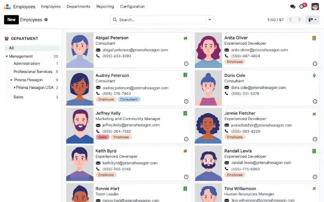The image size is (324, 202).
Task: Click Jennie Fletcher's airplane status icon
Action: pyautogui.click(x=314, y=113)
